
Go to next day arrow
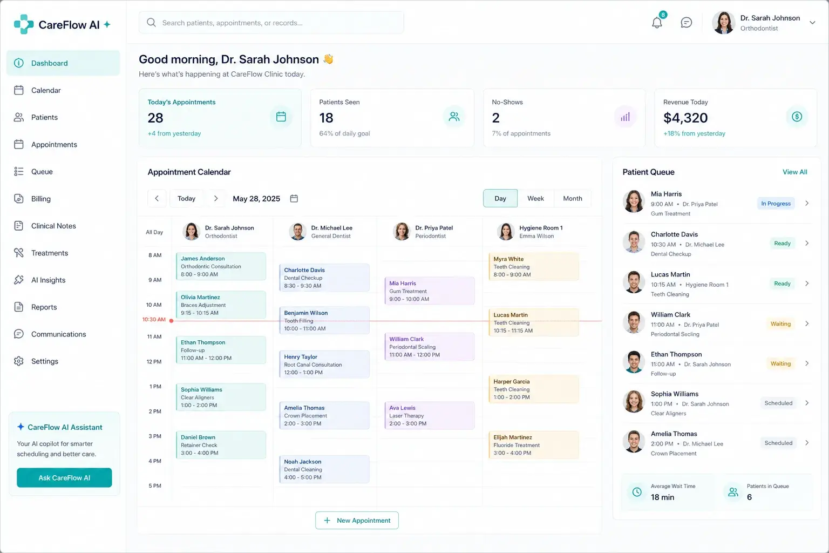pyautogui.click(x=216, y=199)
